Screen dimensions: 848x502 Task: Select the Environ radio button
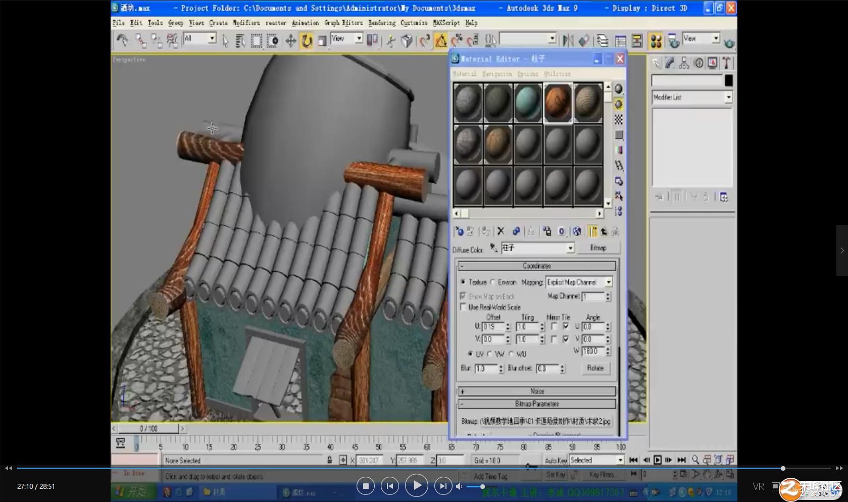tap(492, 282)
